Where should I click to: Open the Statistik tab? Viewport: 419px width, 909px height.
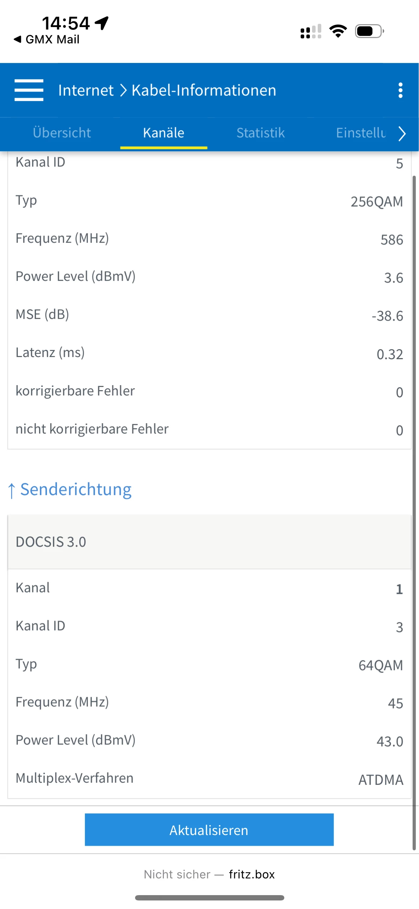point(260,133)
